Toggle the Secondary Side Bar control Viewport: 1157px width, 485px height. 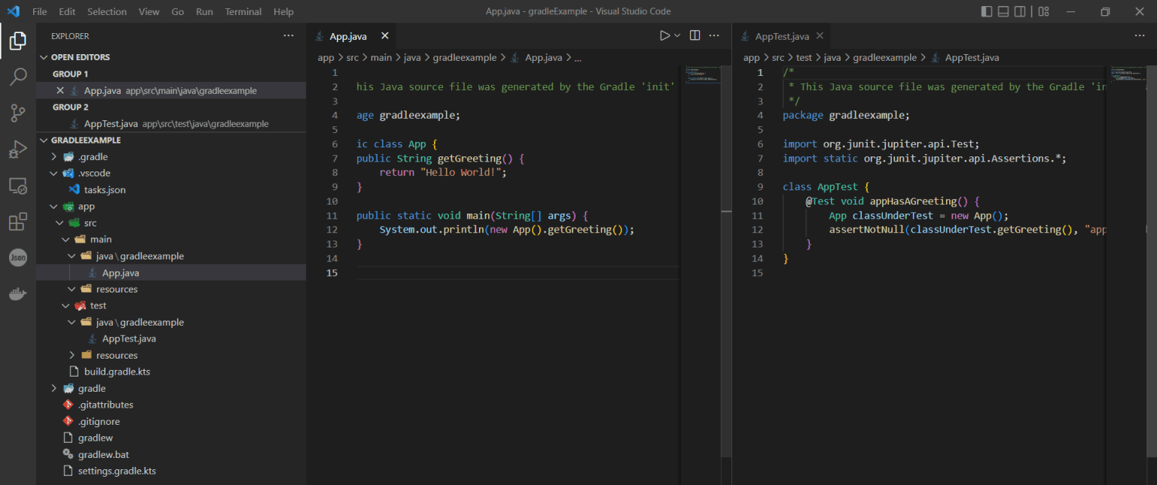pos(1021,11)
